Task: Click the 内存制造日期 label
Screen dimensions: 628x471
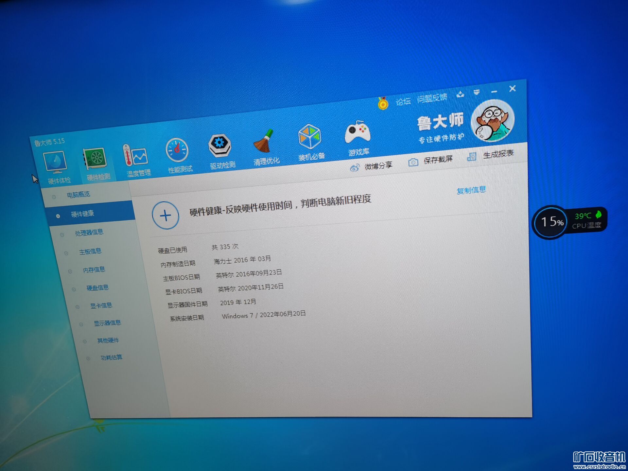Action: pyautogui.click(x=178, y=264)
